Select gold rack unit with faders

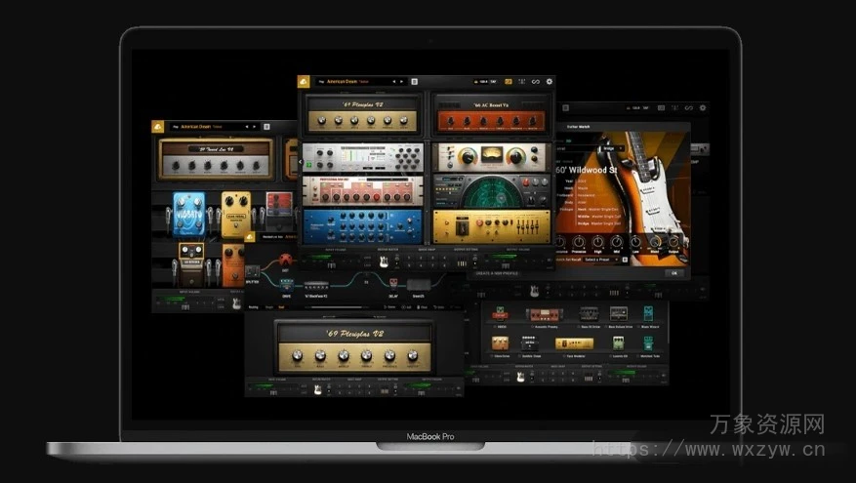click(491, 226)
